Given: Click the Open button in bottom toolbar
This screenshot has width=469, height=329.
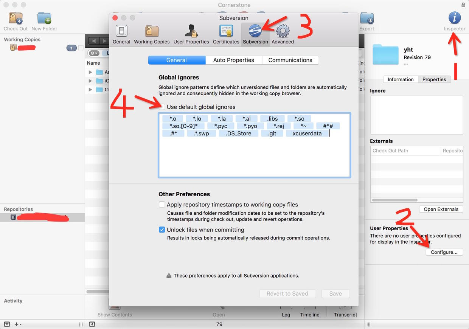Looking at the screenshot, I should tap(219, 312).
